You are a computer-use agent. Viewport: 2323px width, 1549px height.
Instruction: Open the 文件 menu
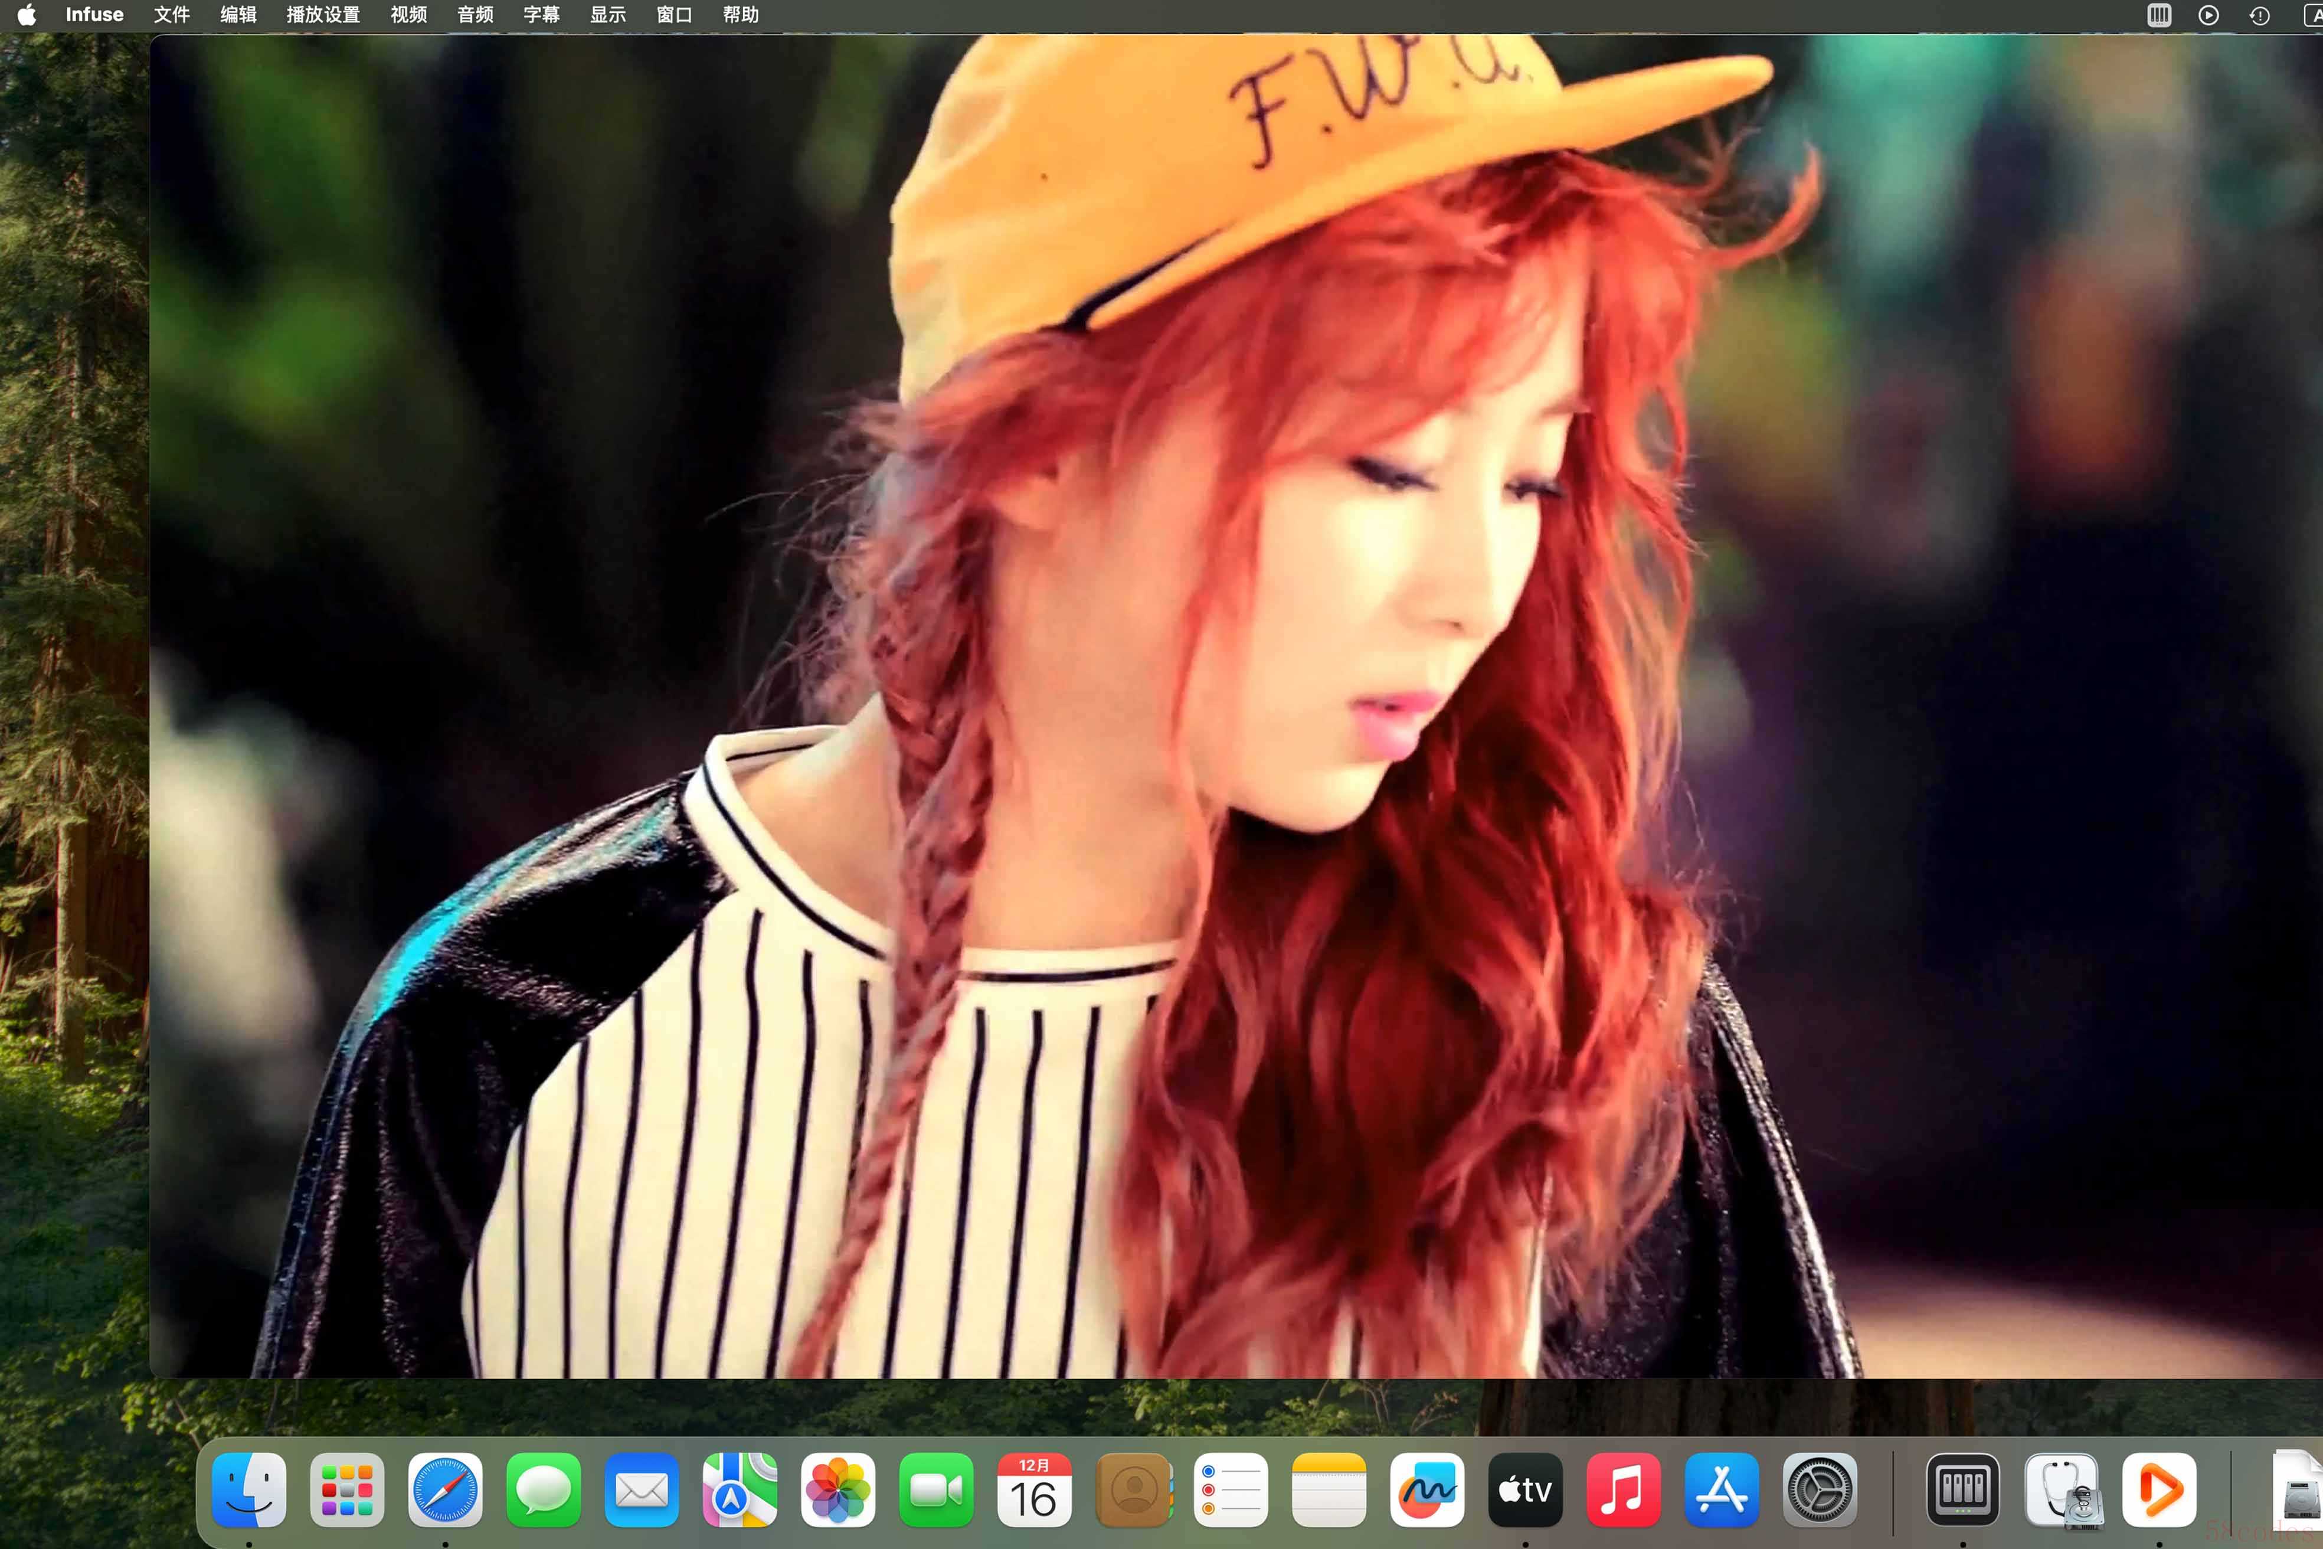(x=172, y=15)
